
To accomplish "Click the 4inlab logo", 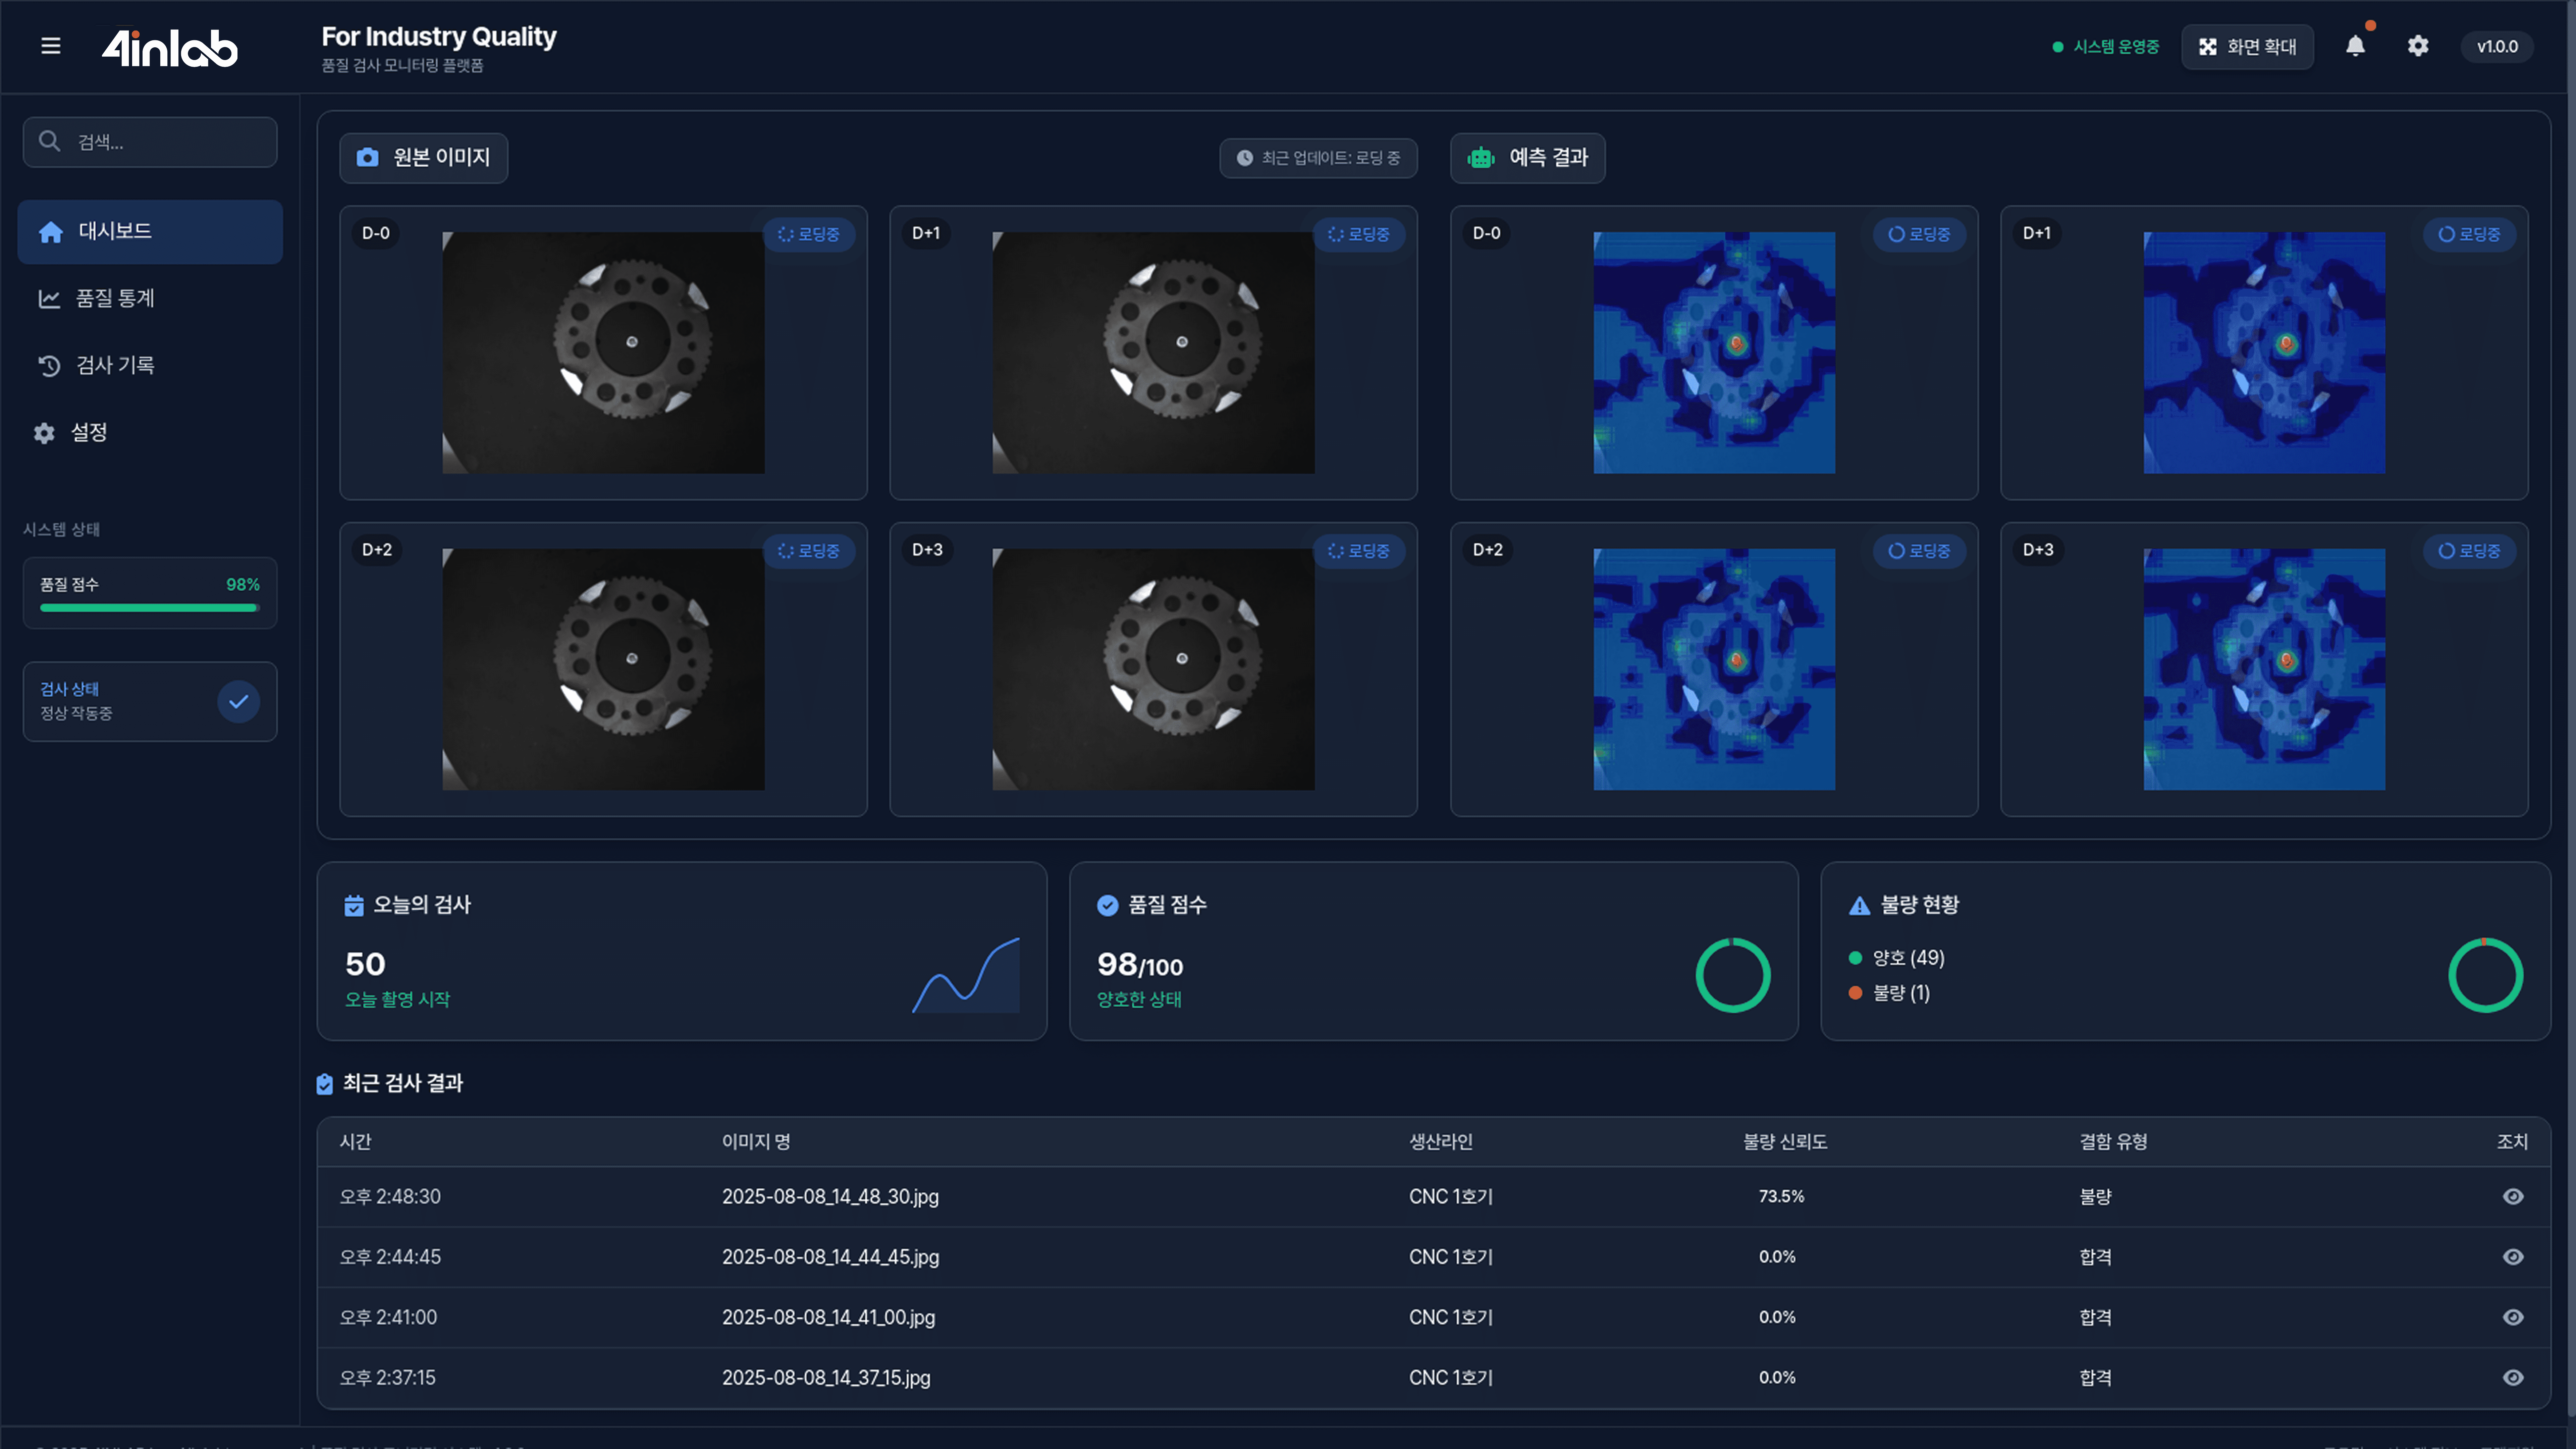I will pos(170,47).
